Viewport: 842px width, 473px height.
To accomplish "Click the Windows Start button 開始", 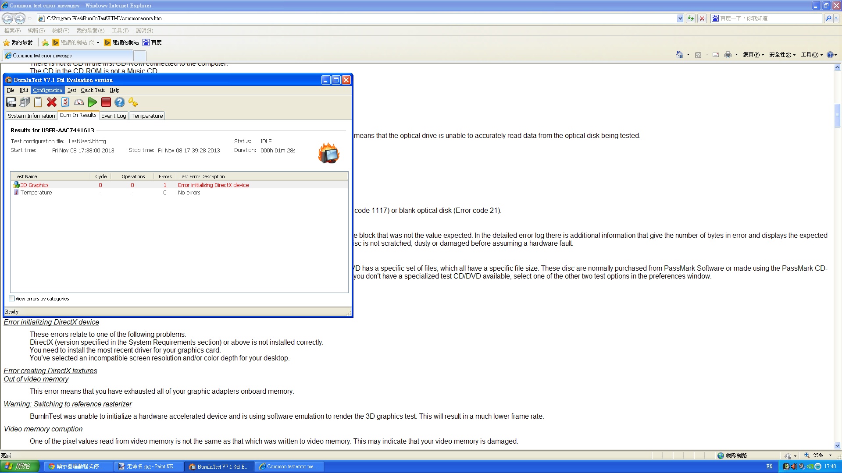I will (x=20, y=466).
